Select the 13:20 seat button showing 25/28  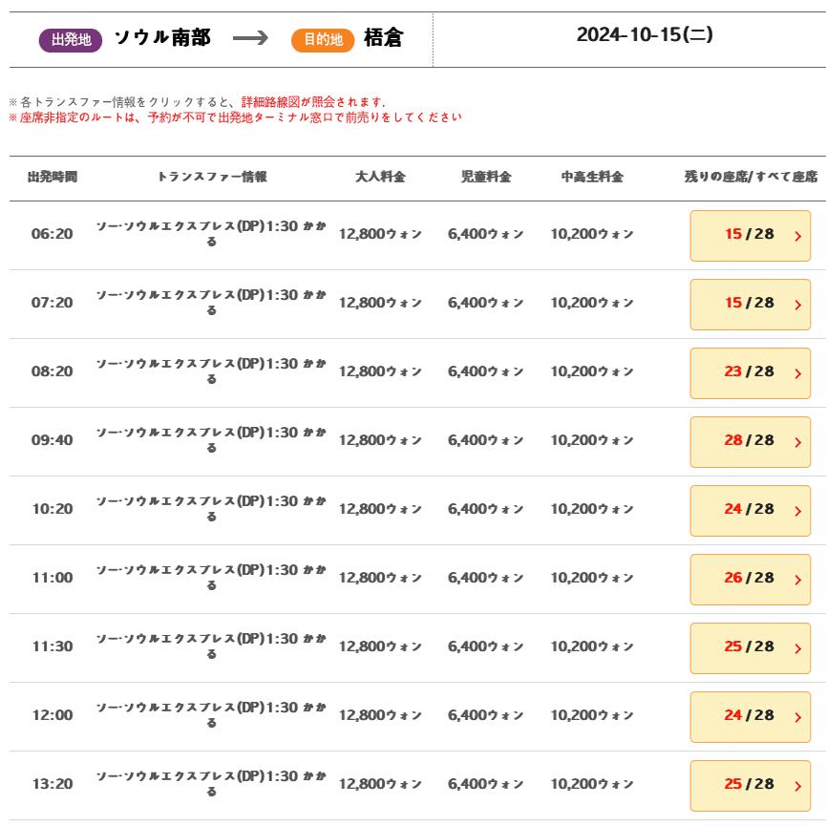[x=750, y=785]
